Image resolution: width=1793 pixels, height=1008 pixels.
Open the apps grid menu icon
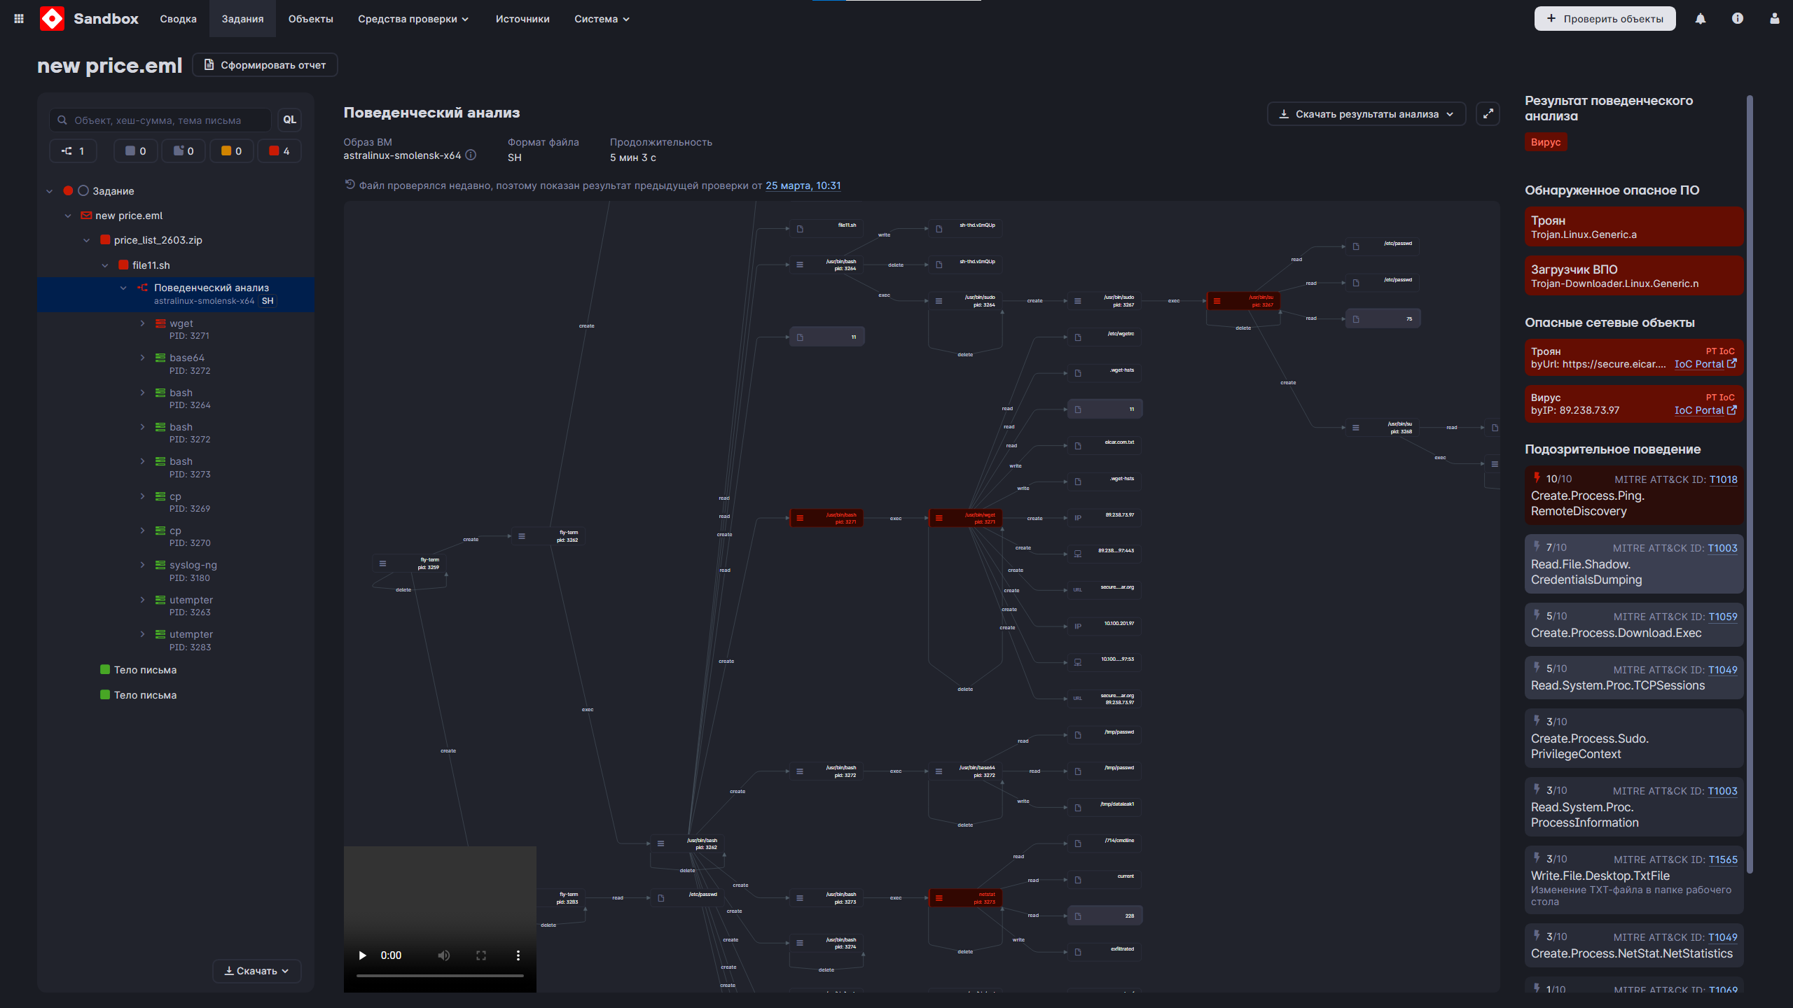point(19,19)
